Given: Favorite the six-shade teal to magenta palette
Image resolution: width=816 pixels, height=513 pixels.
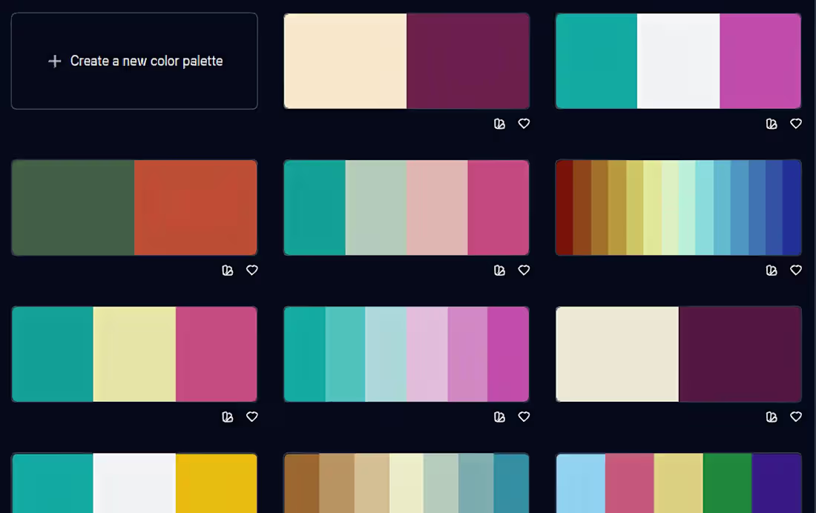Looking at the screenshot, I should pyautogui.click(x=524, y=417).
